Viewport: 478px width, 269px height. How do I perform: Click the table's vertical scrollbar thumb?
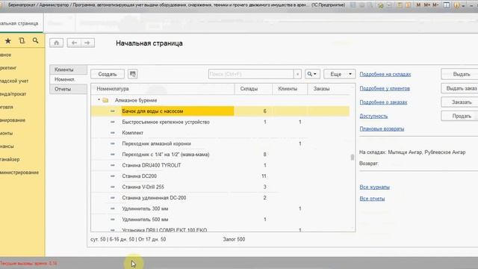[353, 158]
